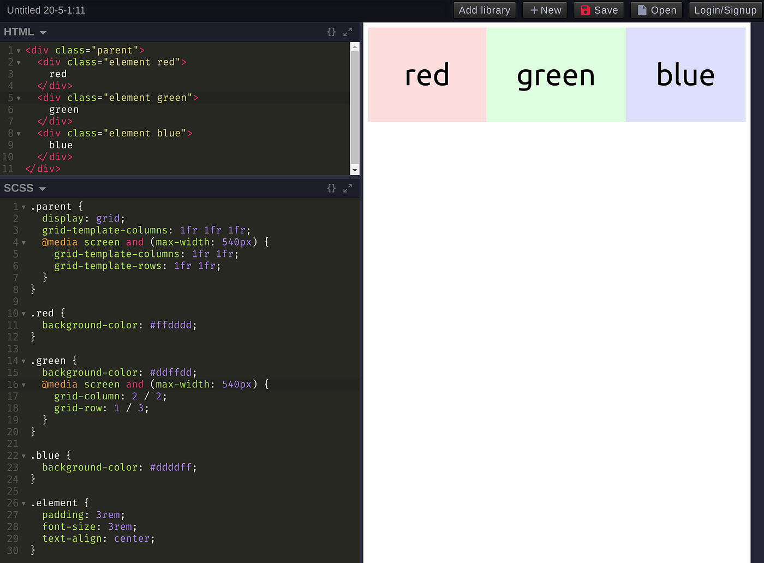Click the '#ffdddd' color value
764x563 pixels.
pos(171,325)
